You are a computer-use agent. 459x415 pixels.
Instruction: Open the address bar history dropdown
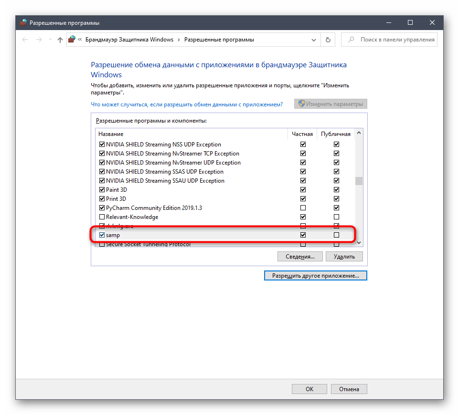[313, 40]
